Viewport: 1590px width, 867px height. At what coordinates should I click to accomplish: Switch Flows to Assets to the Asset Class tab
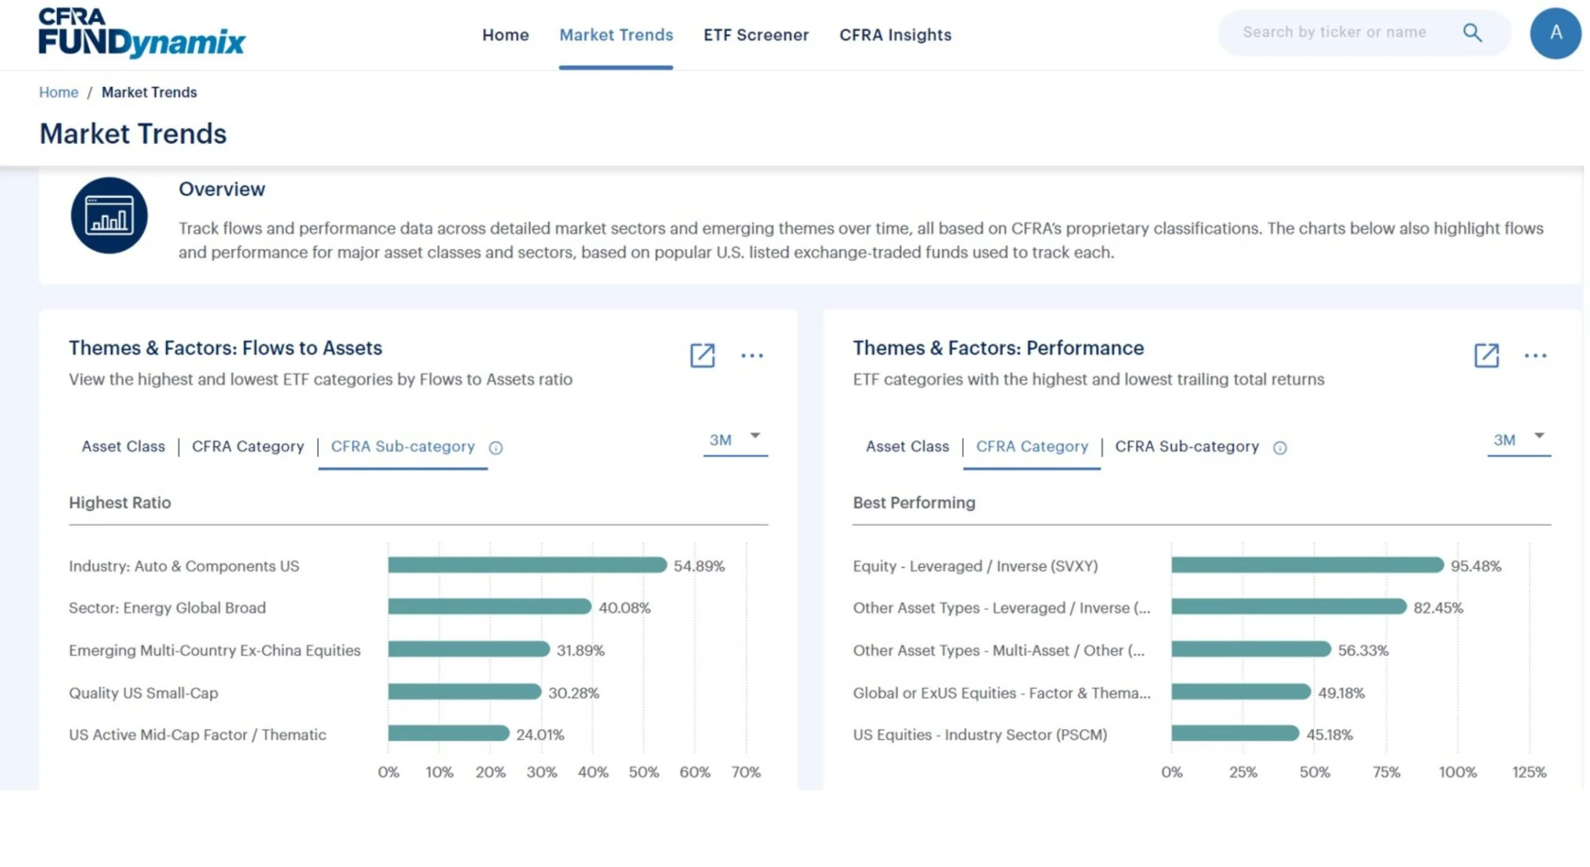124,447
